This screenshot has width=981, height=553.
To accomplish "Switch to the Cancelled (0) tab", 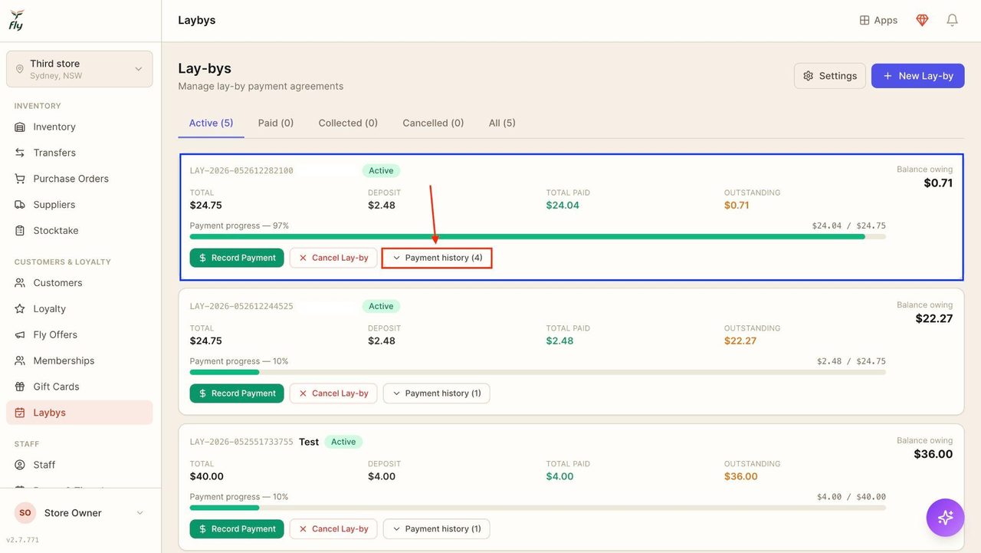I will (x=433, y=123).
